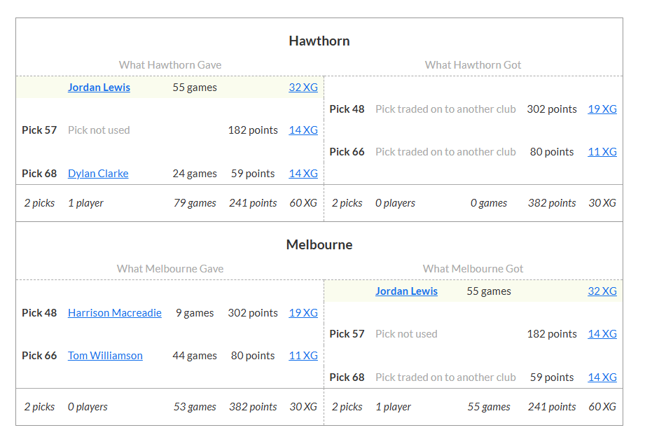Viewport: 645px width, 437px height.
Task: Click 32 XG link in Hawthorn Gave section
Action: (x=303, y=88)
